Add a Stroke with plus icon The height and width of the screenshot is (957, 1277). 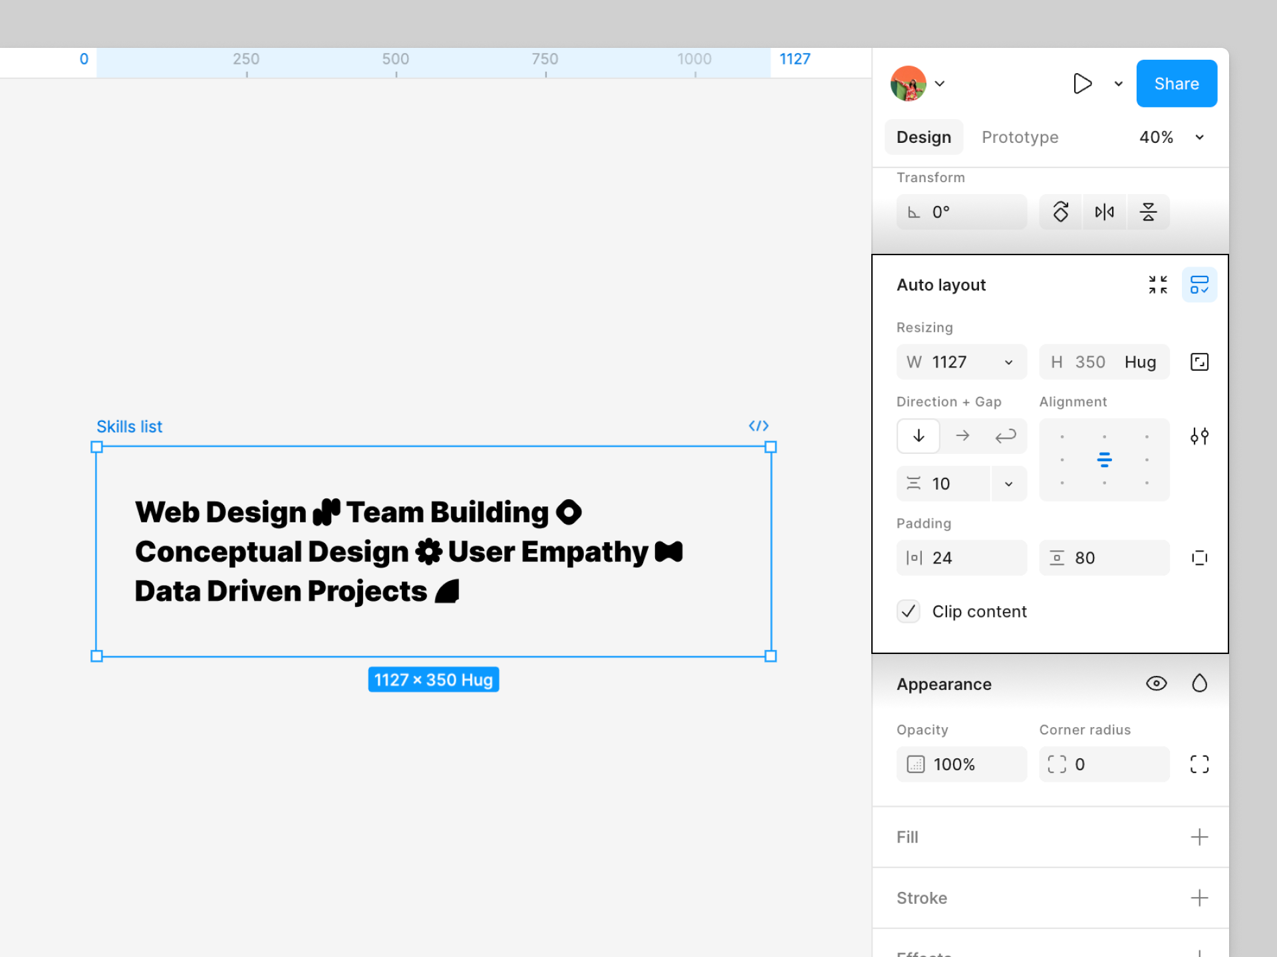coord(1199,899)
